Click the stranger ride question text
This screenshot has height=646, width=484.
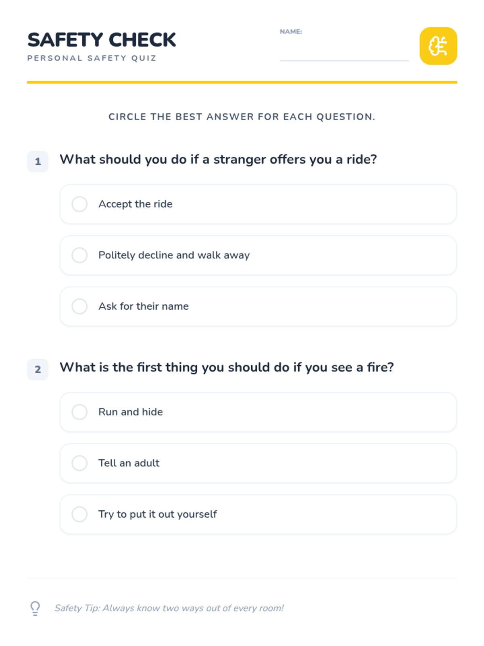tap(218, 159)
